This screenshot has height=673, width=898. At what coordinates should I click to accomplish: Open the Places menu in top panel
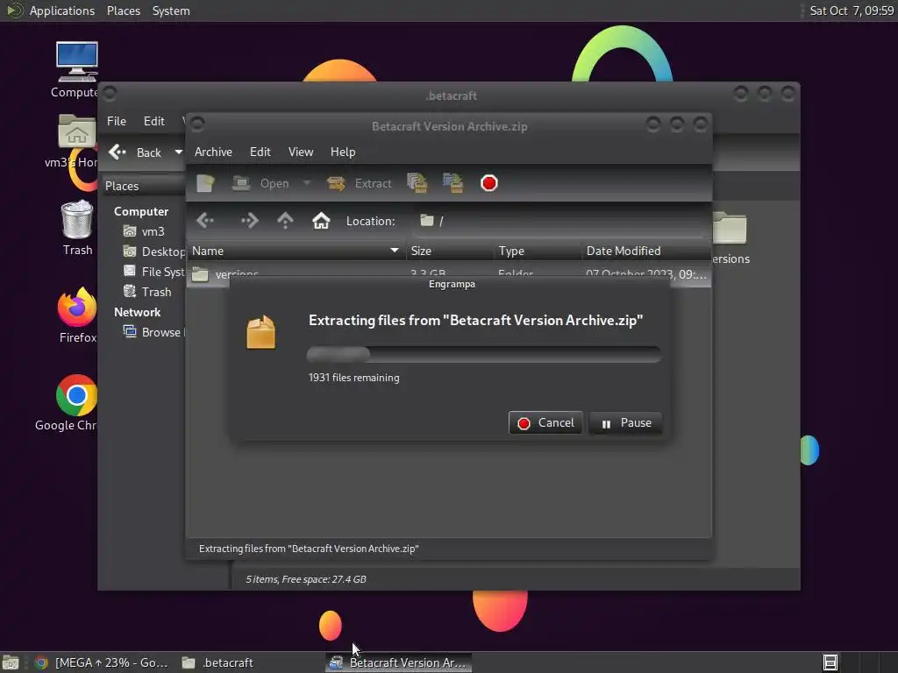point(123,11)
